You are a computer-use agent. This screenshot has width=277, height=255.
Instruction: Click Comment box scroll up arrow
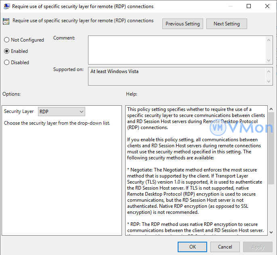coord(269,40)
